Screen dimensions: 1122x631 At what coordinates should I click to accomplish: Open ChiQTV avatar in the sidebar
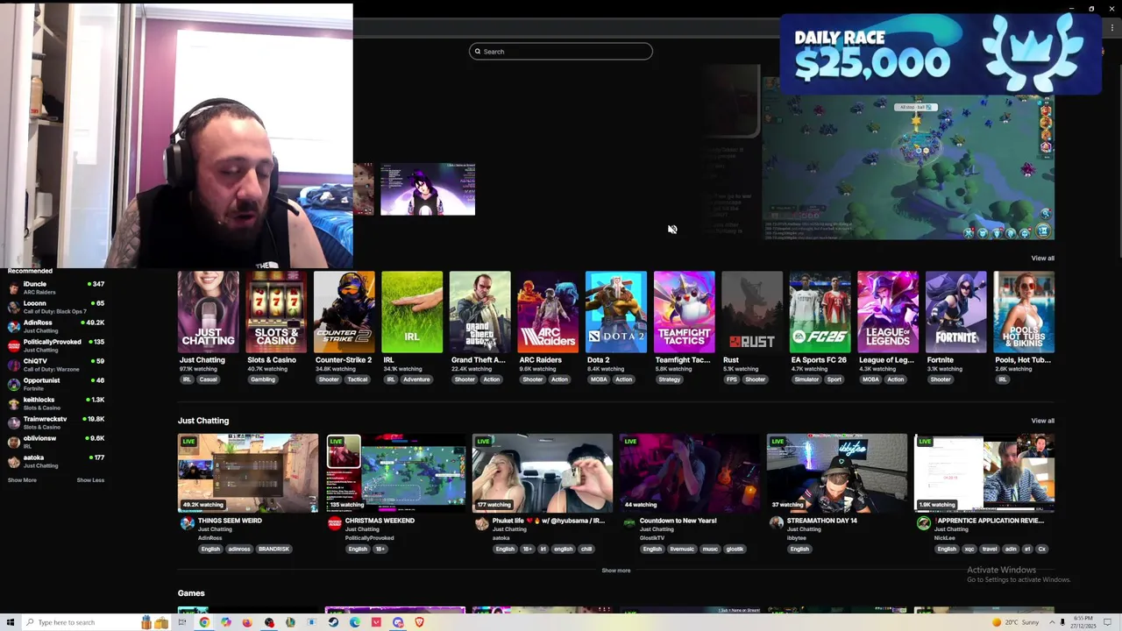point(13,365)
